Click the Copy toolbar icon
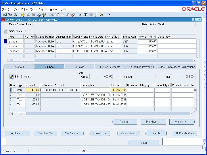The height and width of the screenshot is (155, 207). click(57, 15)
